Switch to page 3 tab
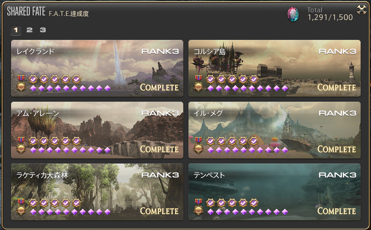 pyautogui.click(x=43, y=30)
